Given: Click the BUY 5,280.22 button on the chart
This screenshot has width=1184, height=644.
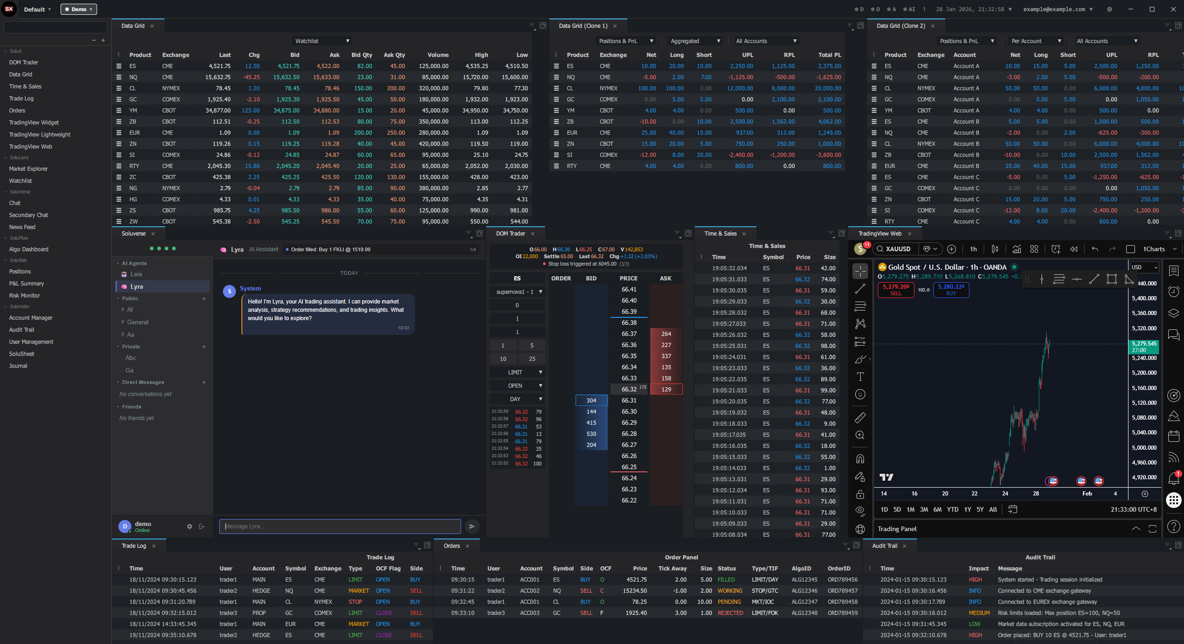Looking at the screenshot, I should tap(951, 290).
